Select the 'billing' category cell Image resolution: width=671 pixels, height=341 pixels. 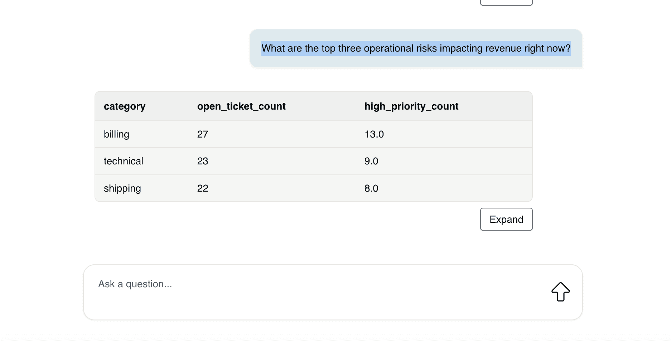pyautogui.click(x=116, y=134)
